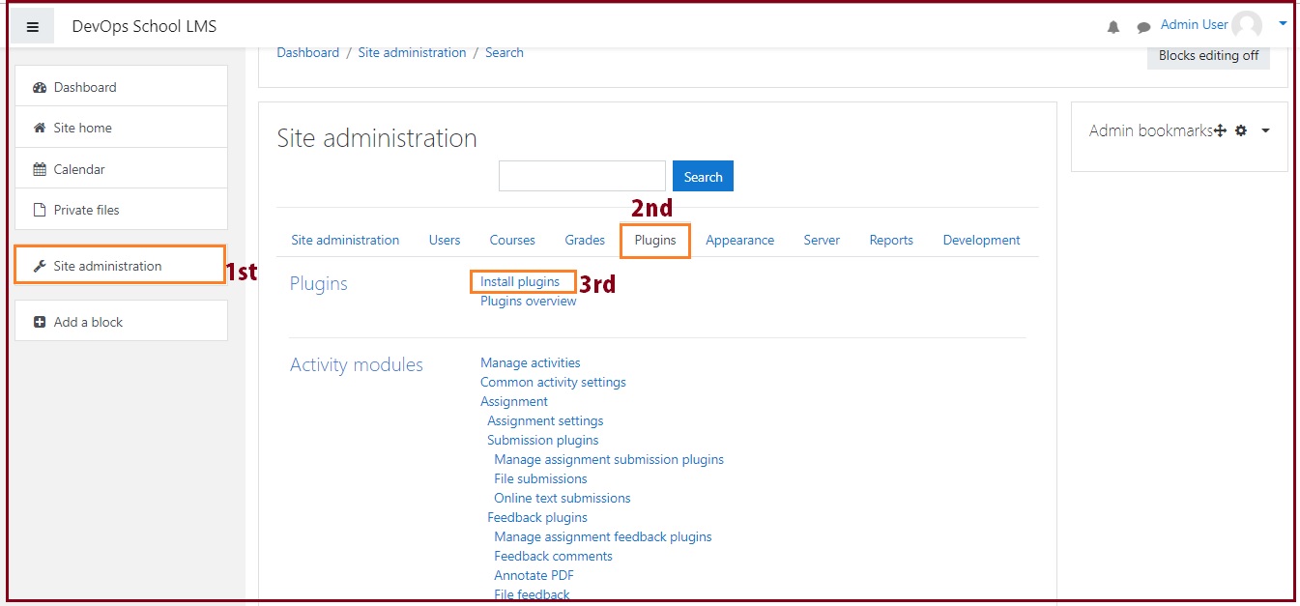Open the Appearance tab
Image resolution: width=1300 pixels, height=606 pixels.
[x=739, y=240]
